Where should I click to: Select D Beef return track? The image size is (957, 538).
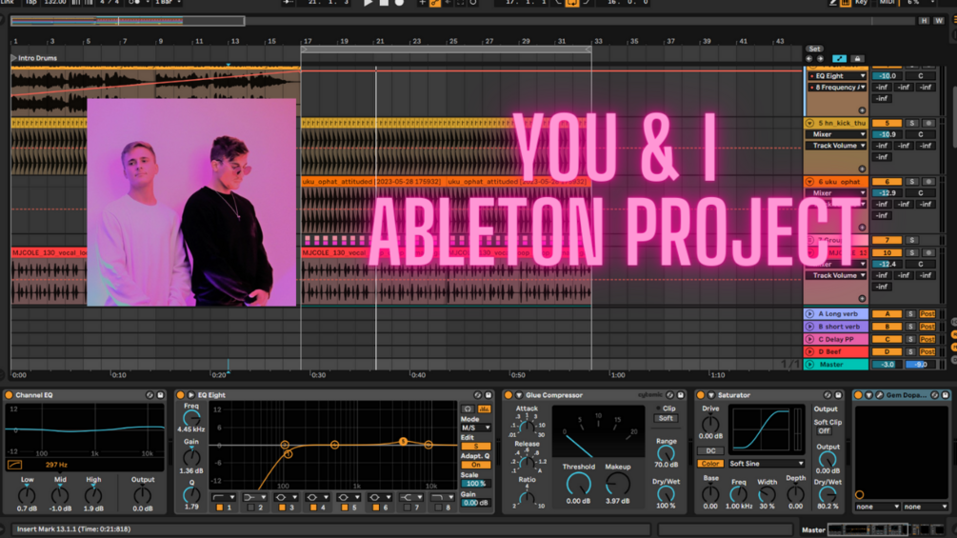point(837,352)
